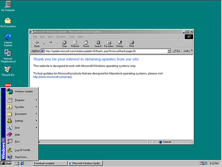Click the Quick Launch icon beside Start
The height and width of the screenshot is (167, 222).
(17, 163)
